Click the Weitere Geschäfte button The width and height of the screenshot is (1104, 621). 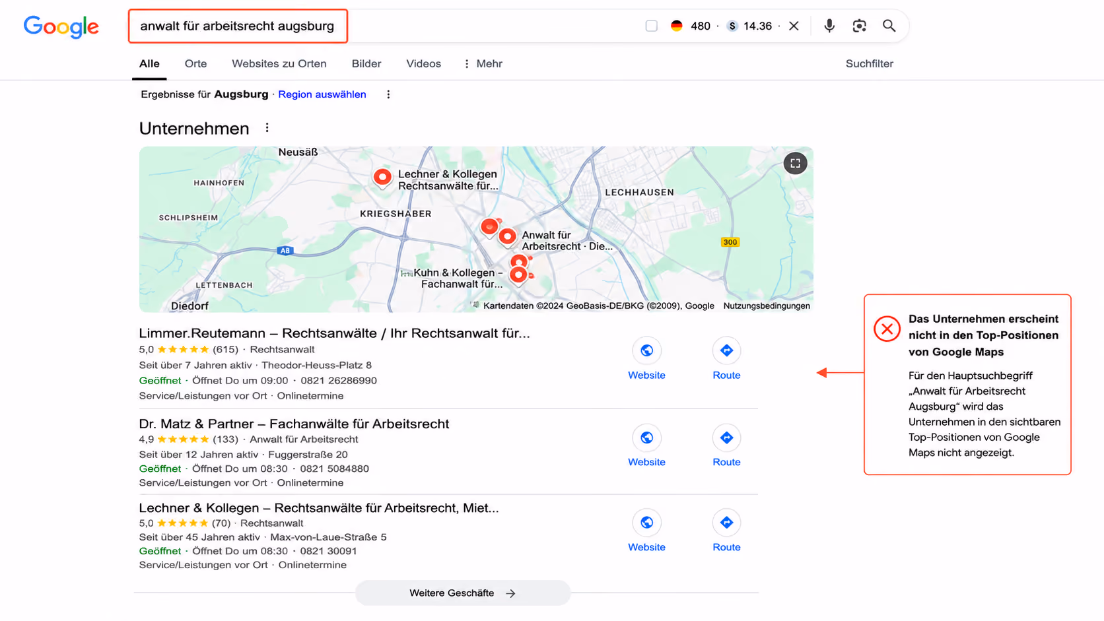(x=463, y=593)
